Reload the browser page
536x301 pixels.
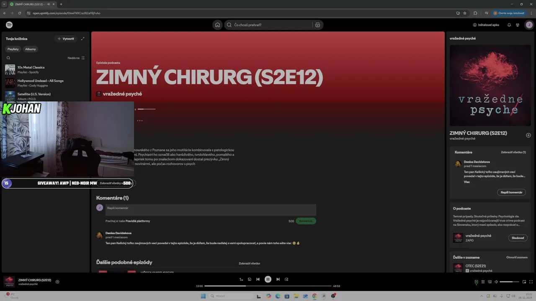pyautogui.click(x=19, y=13)
